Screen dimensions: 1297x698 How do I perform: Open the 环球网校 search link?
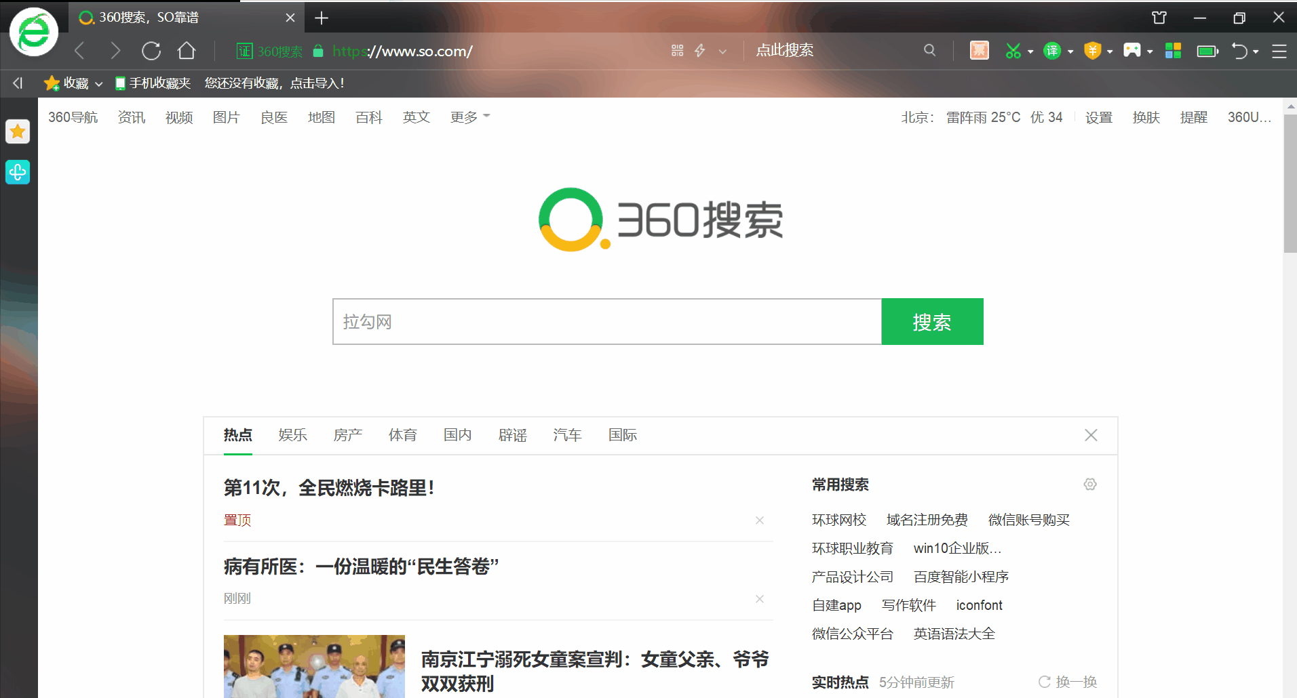point(839,520)
